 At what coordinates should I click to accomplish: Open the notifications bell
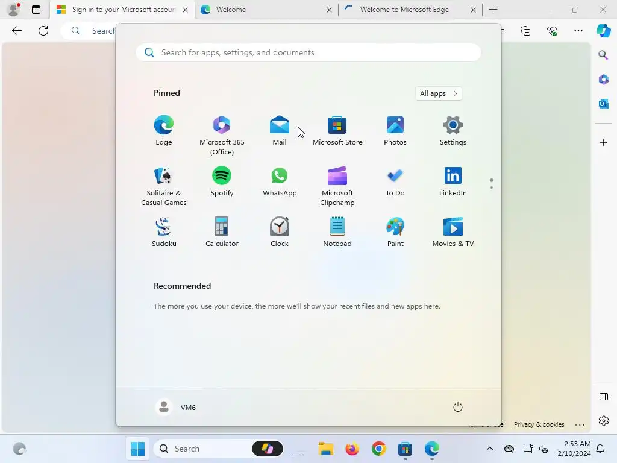tap(600, 449)
